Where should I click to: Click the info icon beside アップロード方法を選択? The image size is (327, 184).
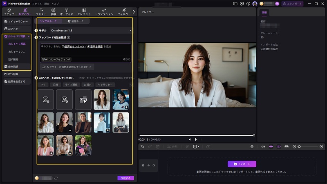coord(69,38)
